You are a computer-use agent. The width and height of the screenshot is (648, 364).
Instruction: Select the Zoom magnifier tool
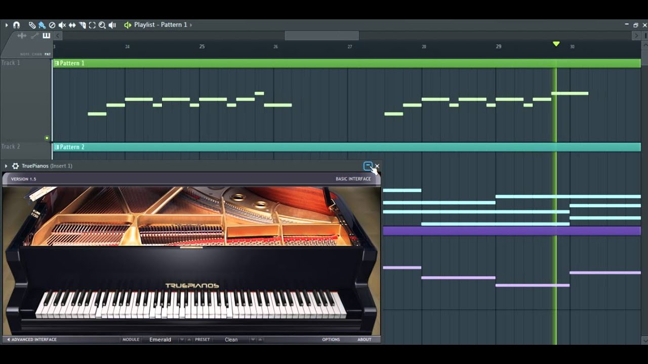(102, 25)
